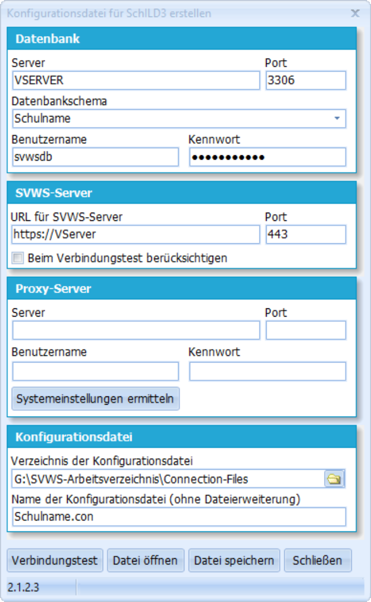The image size is (371, 602).
Task: Open the Datenbankschema dropdown list
Action: (x=337, y=118)
